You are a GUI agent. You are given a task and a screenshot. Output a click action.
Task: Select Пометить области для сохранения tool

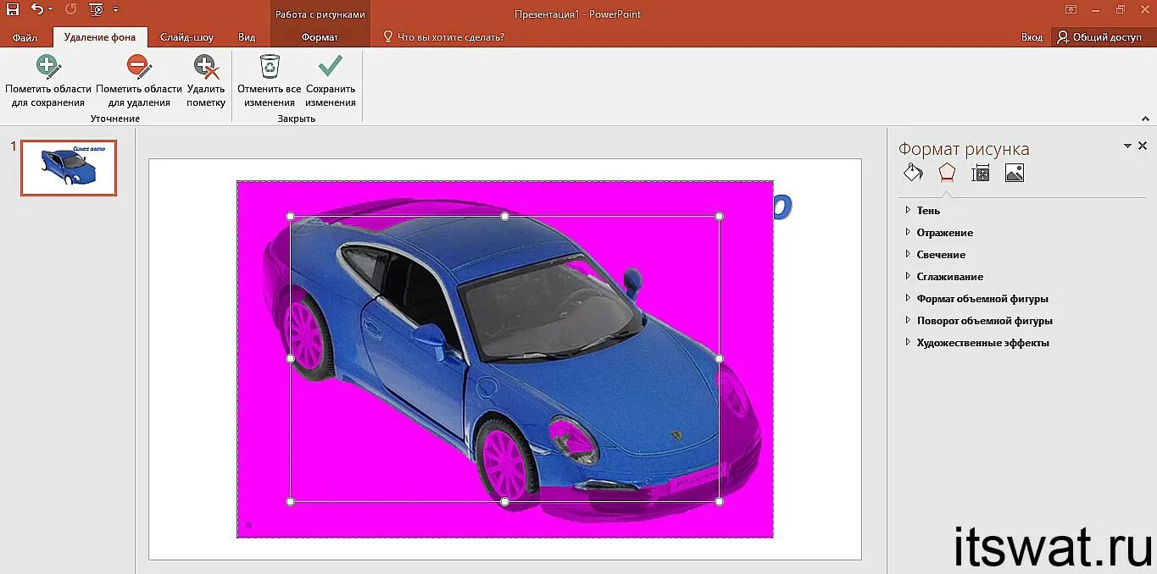[x=48, y=81]
